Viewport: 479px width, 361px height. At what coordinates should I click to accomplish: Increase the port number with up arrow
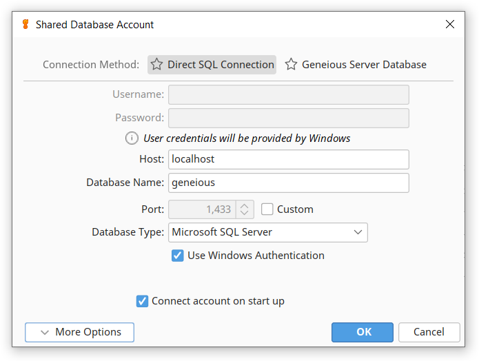pos(245,206)
